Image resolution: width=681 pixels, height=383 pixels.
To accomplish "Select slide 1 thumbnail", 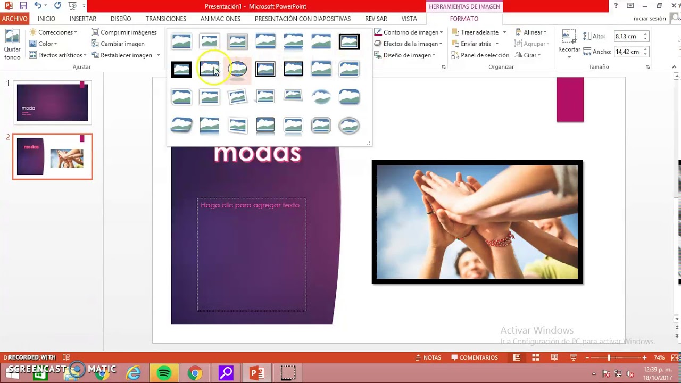I will pos(52,103).
